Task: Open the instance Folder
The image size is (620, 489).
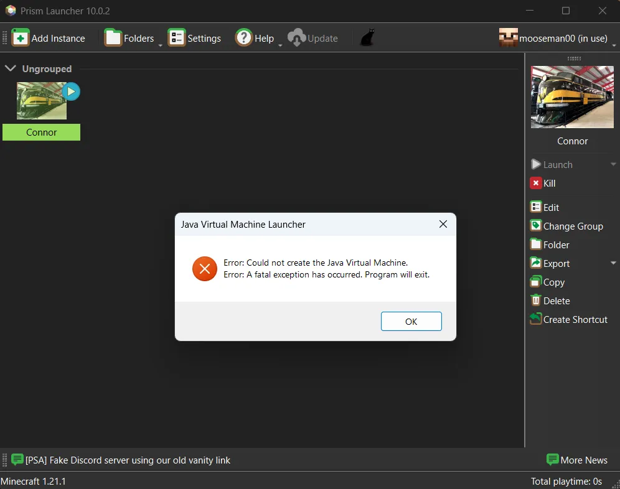Action: click(x=535, y=244)
